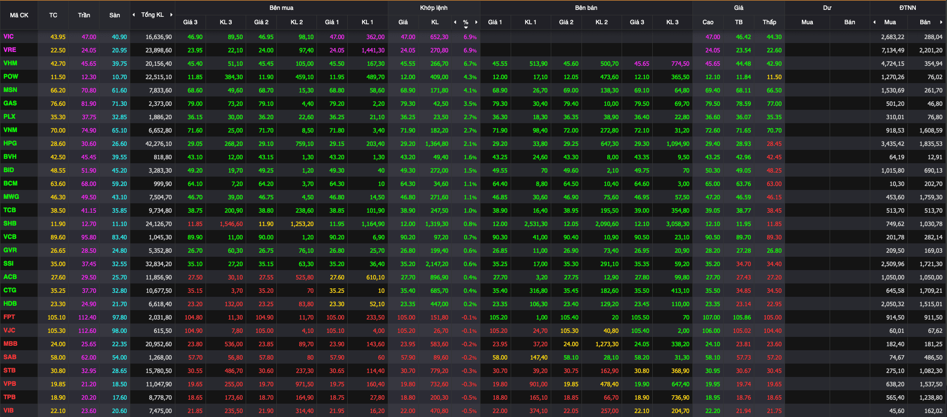The image size is (947, 417).
Task: Open stock symbol FPT
Action: tap(9, 317)
